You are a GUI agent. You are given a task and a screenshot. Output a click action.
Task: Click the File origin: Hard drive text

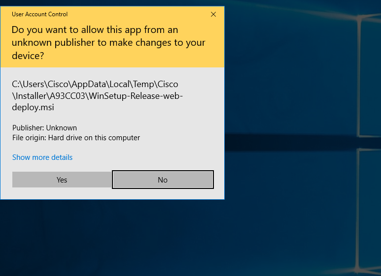coord(76,138)
